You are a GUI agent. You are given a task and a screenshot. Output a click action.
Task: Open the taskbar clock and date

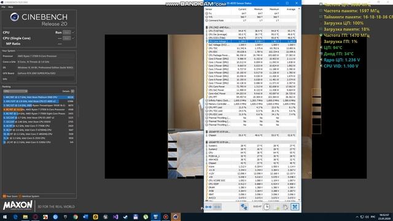pos(384,217)
